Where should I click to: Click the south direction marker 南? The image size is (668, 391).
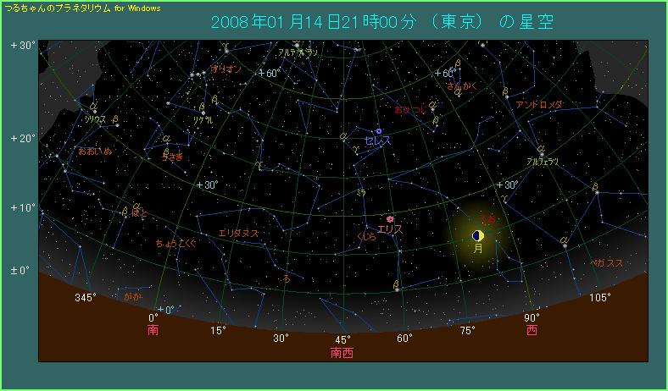153,331
